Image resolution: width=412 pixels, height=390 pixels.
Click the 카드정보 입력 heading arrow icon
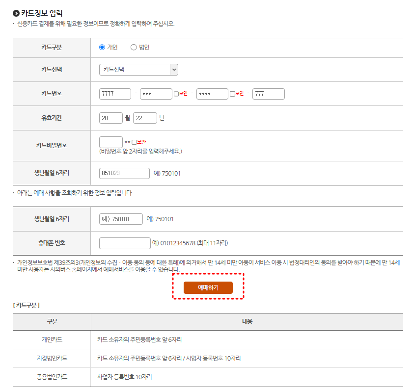click(16, 13)
